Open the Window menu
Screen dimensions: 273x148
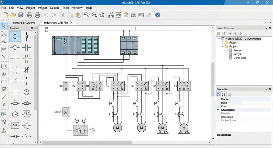(77, 8)
